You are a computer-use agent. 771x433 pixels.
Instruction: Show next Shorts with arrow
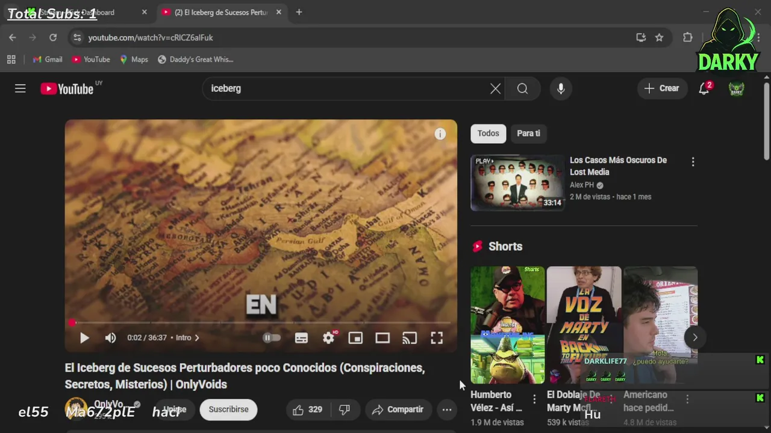coord(695,337)
